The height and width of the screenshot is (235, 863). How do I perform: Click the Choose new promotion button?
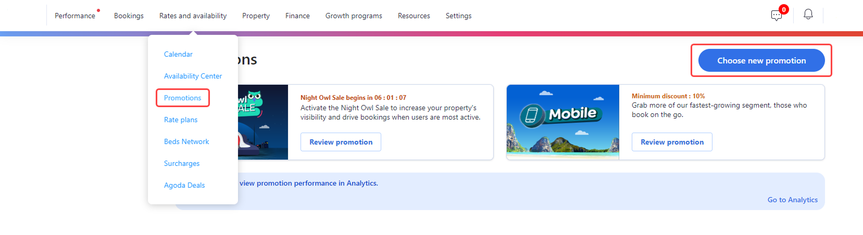coord(761,60)
